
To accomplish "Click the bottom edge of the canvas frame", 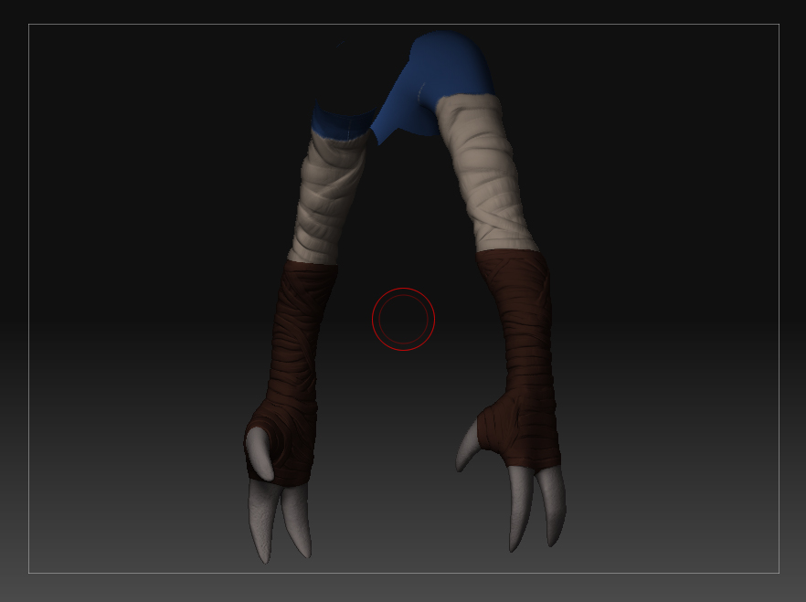I will (x=403, y=573).
